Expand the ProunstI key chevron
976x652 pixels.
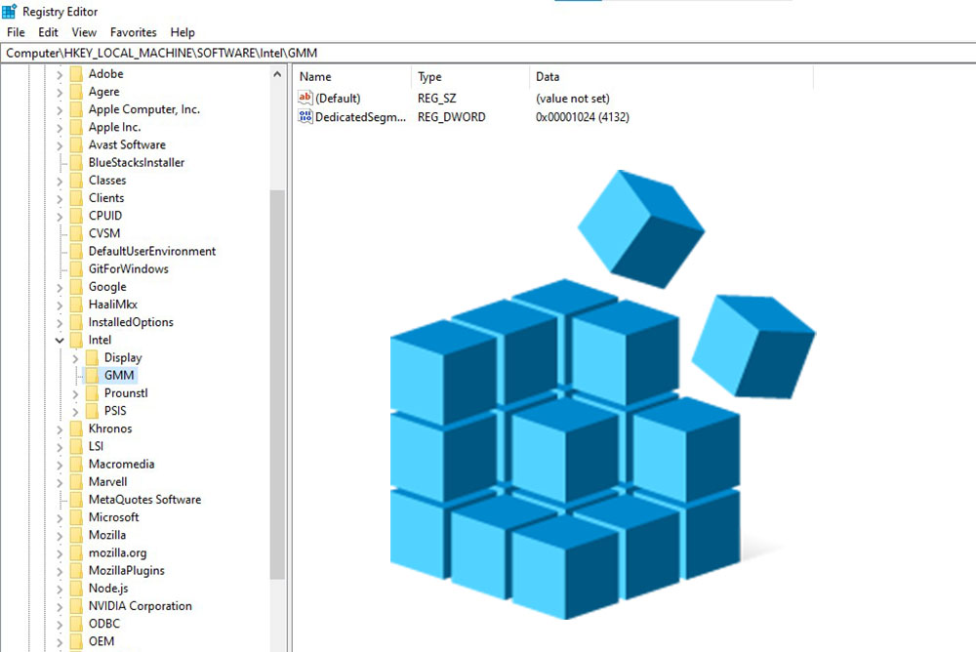pyautogui.click(x=75, y=392)
